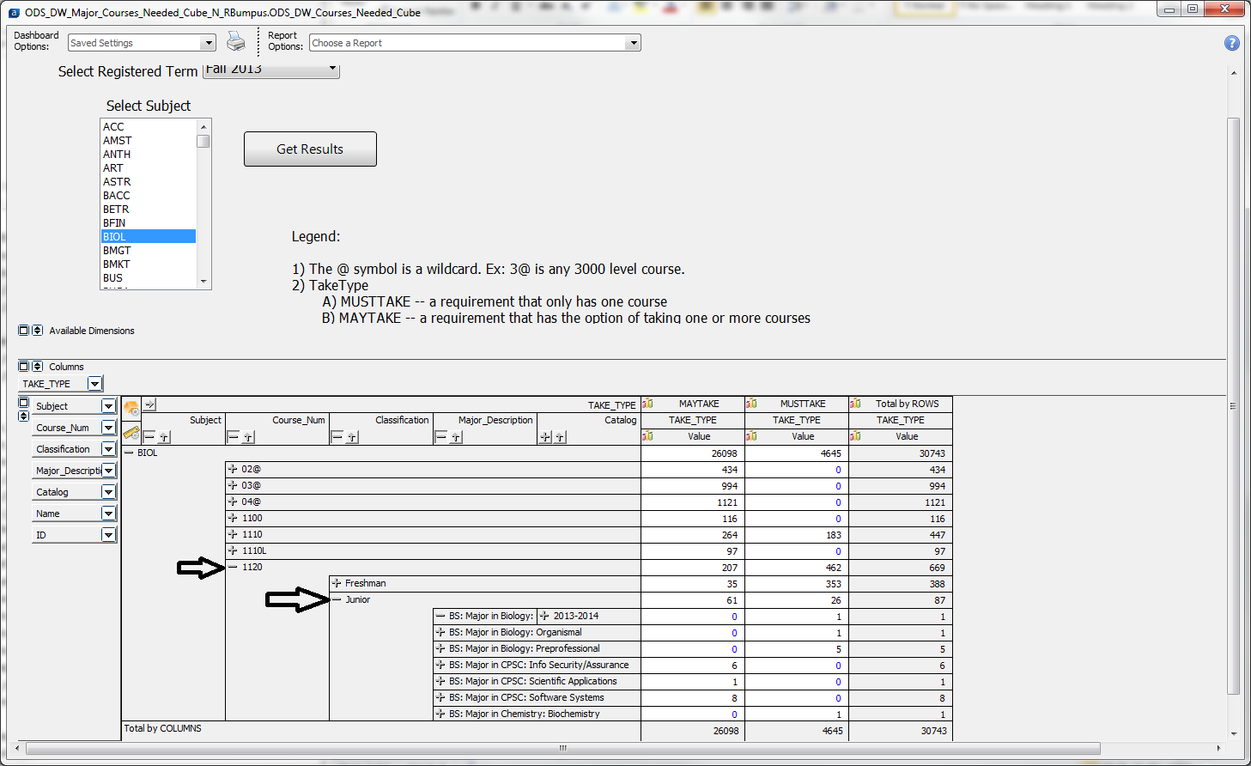Open the Choose a Report dropdown
Image resolution: width=1251 pixels, height=766 pixels.
[x=634, y=43]
